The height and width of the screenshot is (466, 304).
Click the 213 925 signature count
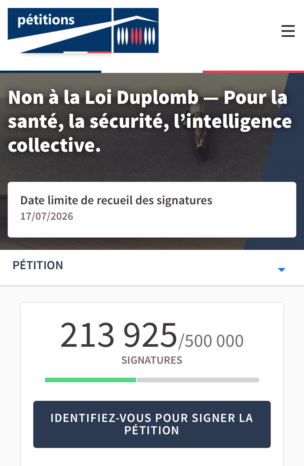coord(119,335)
